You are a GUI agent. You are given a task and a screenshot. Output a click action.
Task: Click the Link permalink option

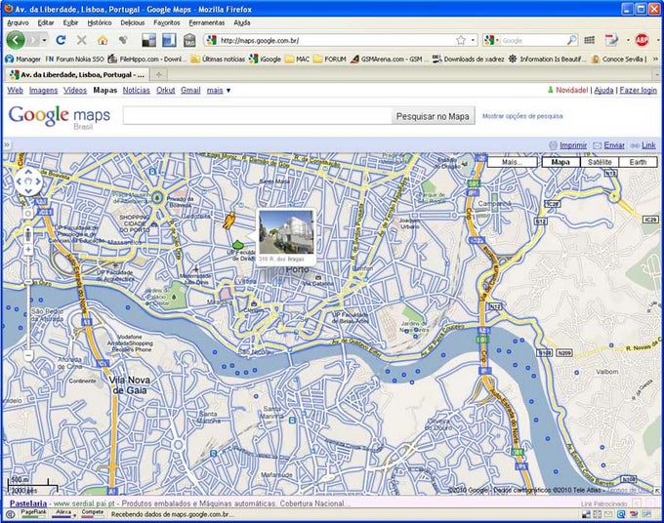coord(648,145)
